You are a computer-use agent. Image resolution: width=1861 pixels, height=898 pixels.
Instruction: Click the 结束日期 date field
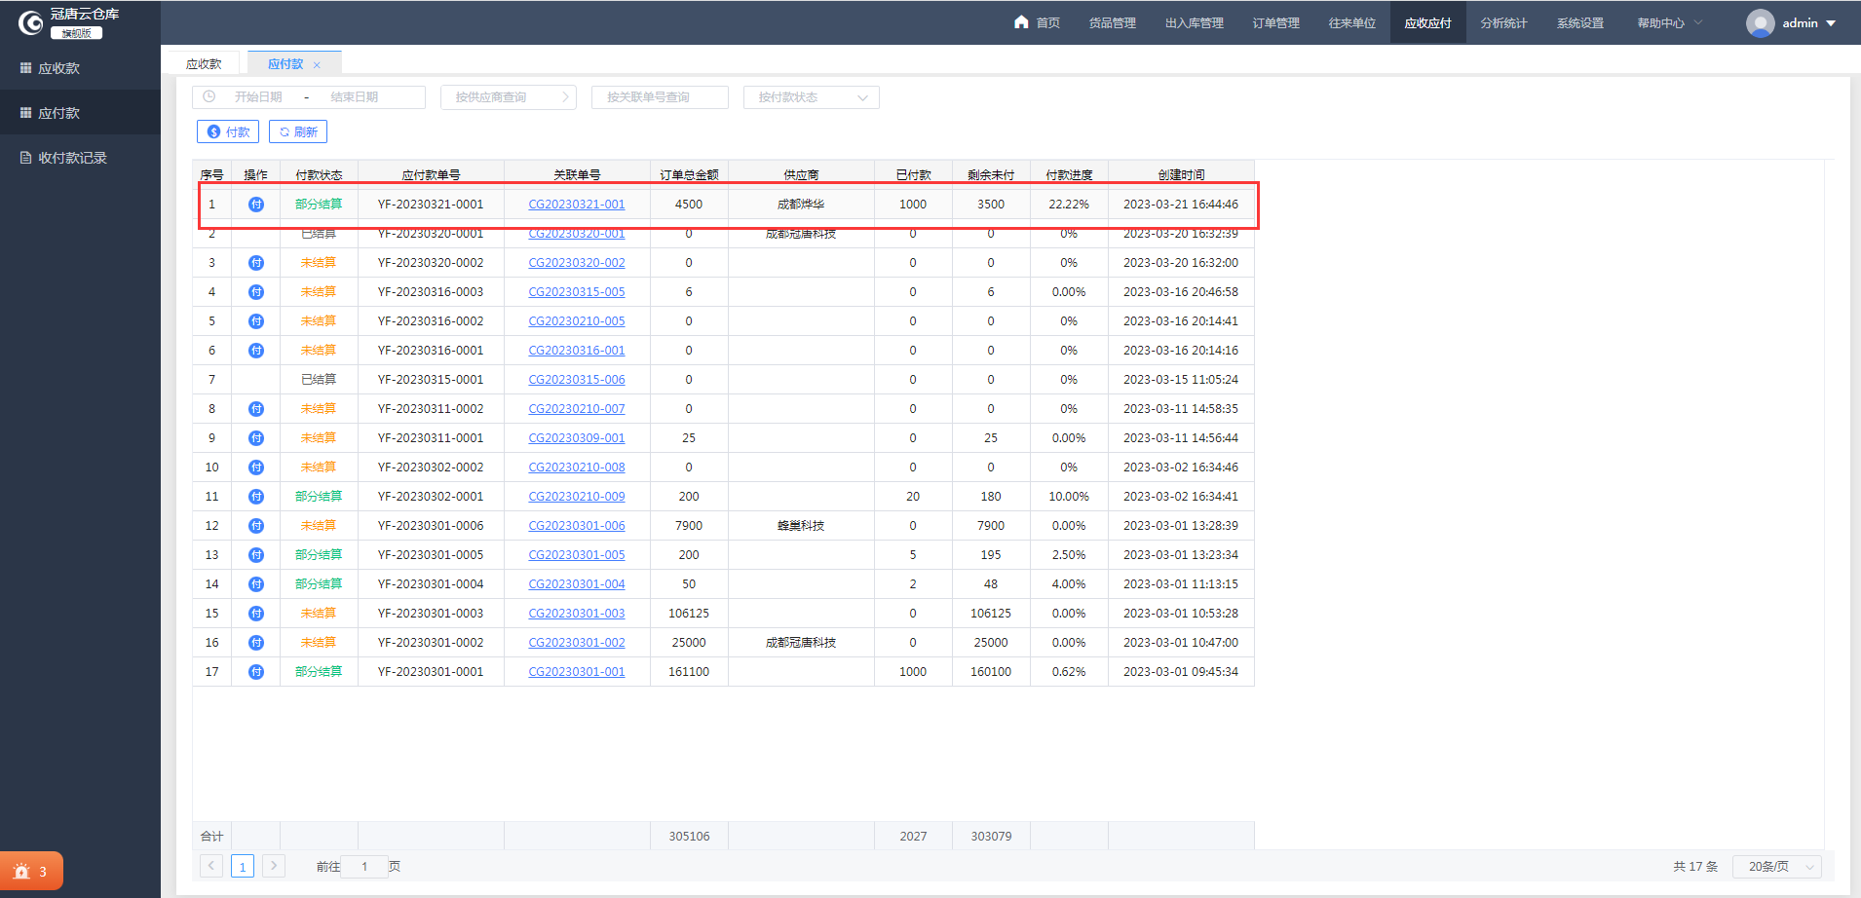click(x=355, y=97)
